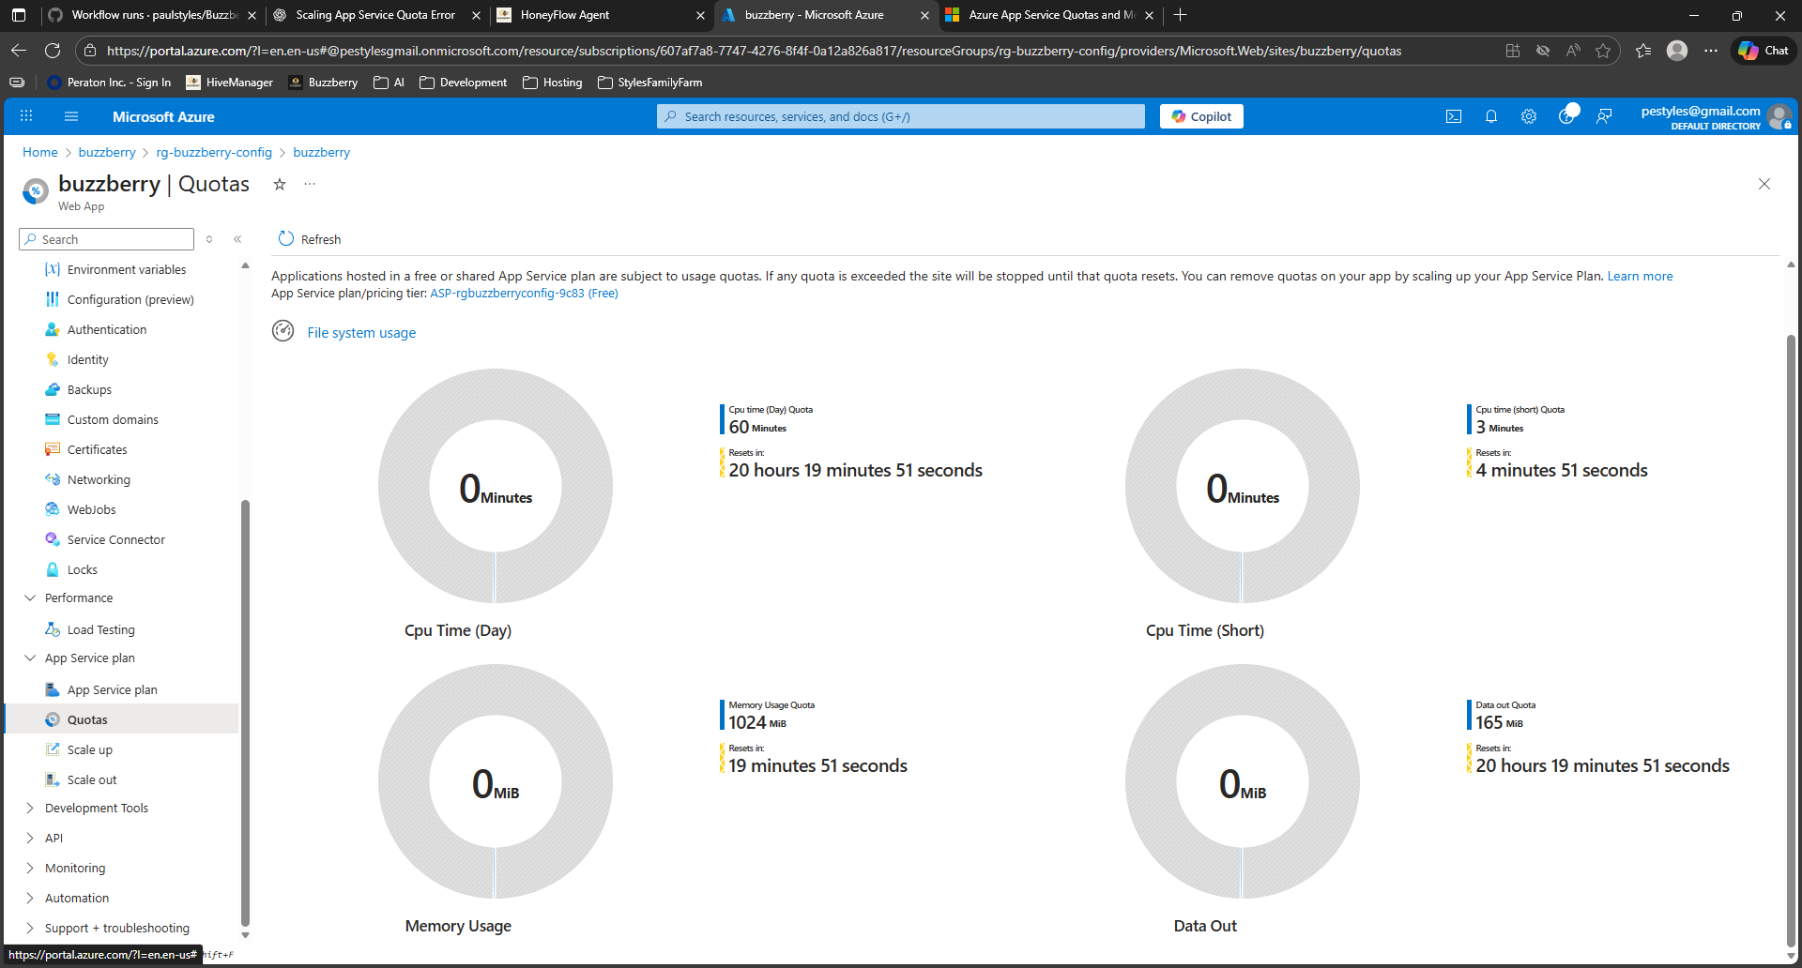Expand the Automation section
The image size is (1802, 968).
[x=30, y=898]
